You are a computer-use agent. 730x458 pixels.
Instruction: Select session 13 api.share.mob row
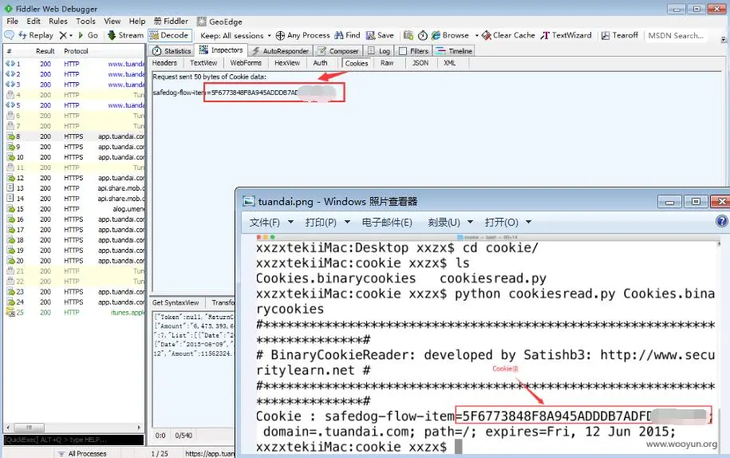[74, 188]
